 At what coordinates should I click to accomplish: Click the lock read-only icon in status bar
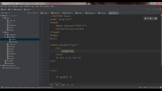(x=155, y=87)
